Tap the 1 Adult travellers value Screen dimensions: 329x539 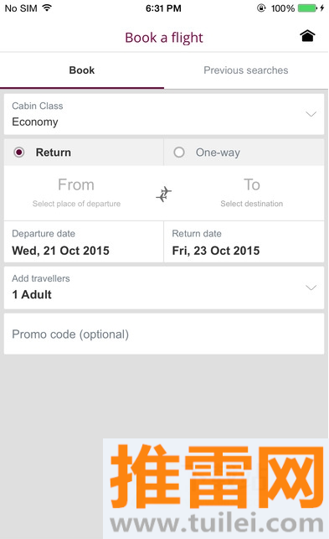[32, 294]
